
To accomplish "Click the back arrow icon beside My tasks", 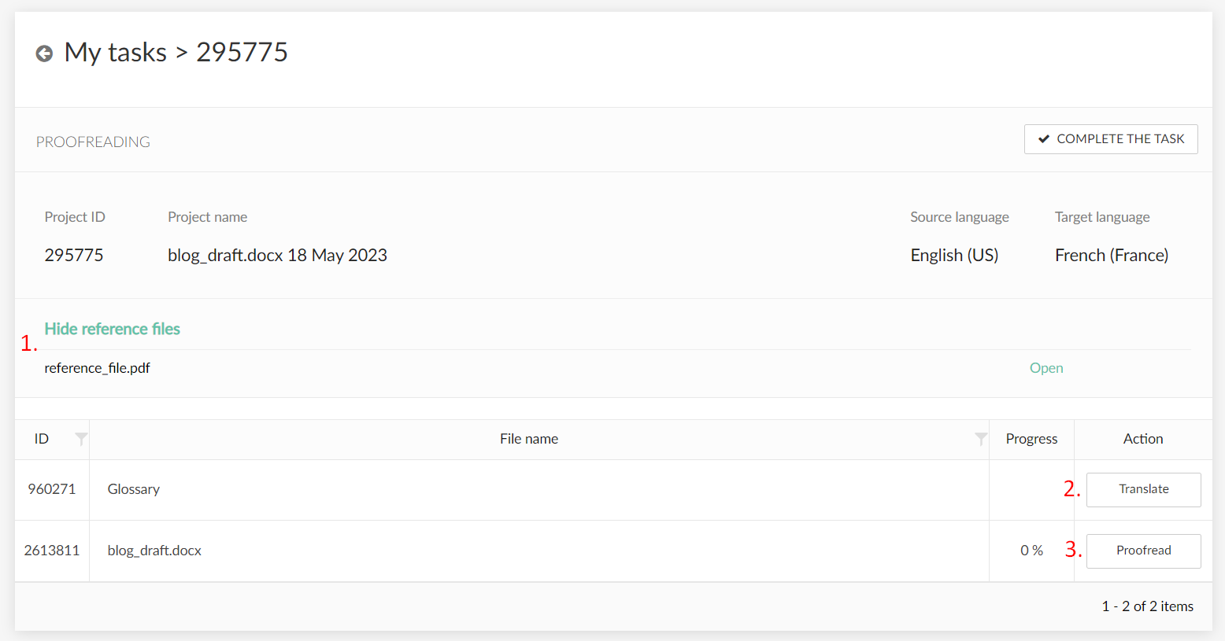I will pyautogui.click(x=44, y=53).
